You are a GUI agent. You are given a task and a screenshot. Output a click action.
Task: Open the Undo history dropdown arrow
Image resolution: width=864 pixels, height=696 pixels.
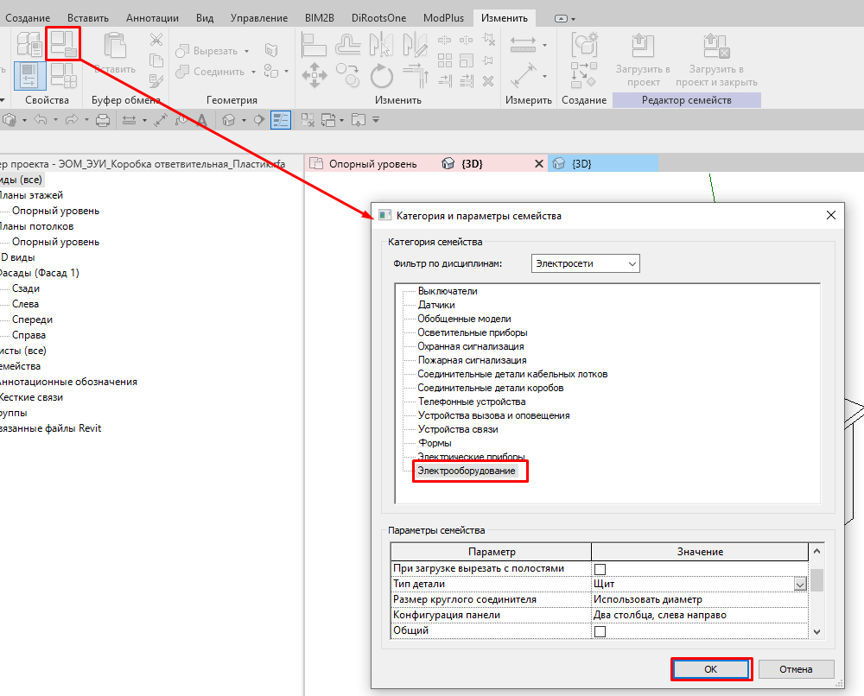[55, 120]
